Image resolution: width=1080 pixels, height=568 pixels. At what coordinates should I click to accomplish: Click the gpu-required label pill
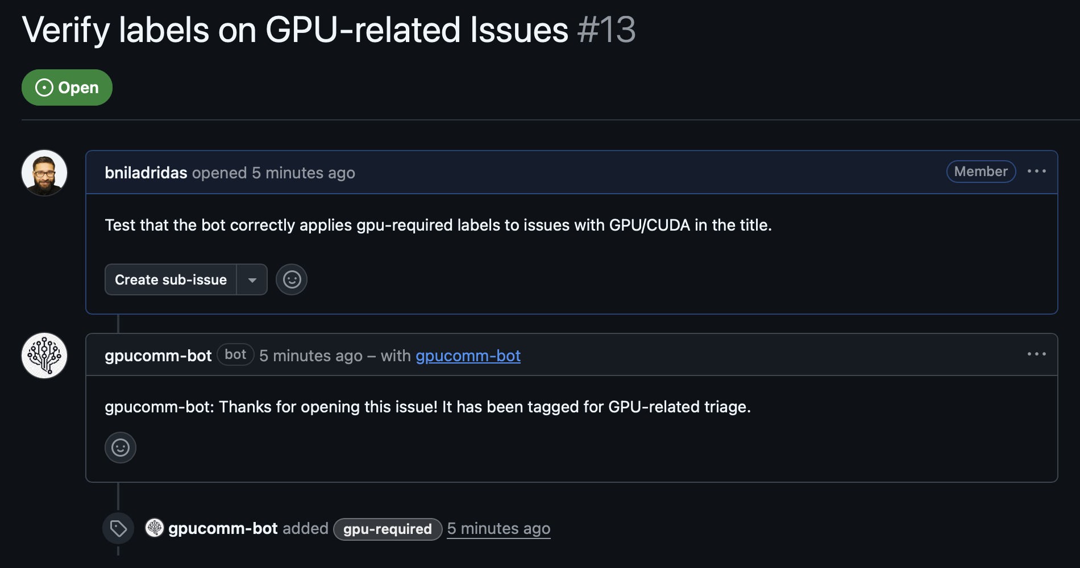[387, 529]
